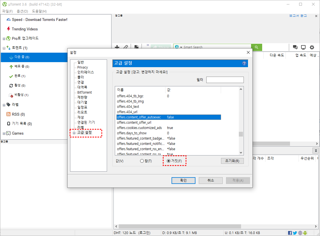This screenshot has height=236, width=320.
Task: Select 연결된 기기 in the settings tree
Action: click(x=86, y=122)
